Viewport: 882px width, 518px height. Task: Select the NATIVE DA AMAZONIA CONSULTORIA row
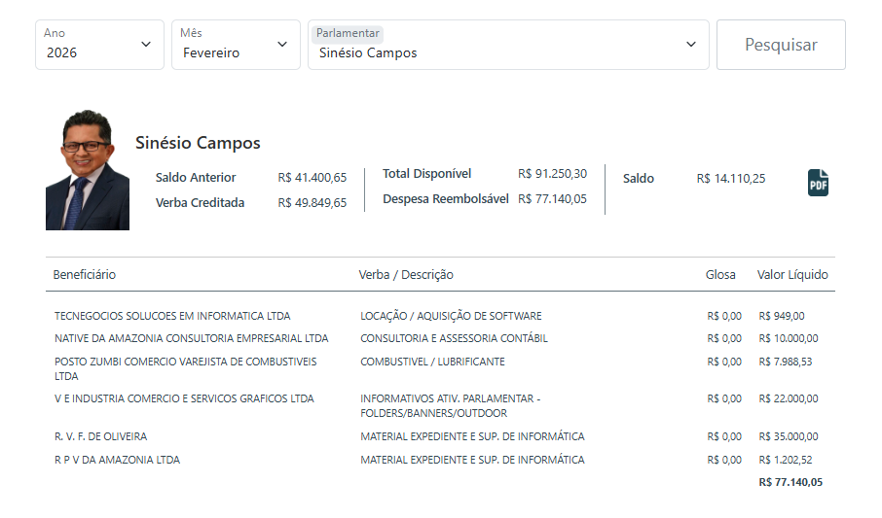pos(191,338)
